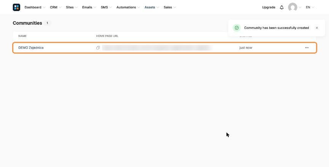The width and height of the screenshot is (329, 167).
Task: Click the Communities count badge
Action: point(47,23)
